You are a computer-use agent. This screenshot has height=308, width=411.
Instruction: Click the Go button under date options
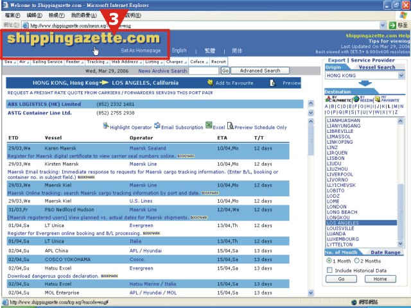point(341,279)
